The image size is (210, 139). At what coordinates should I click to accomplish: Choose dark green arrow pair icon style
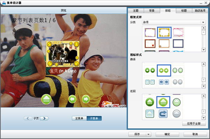tap(150, 70)
